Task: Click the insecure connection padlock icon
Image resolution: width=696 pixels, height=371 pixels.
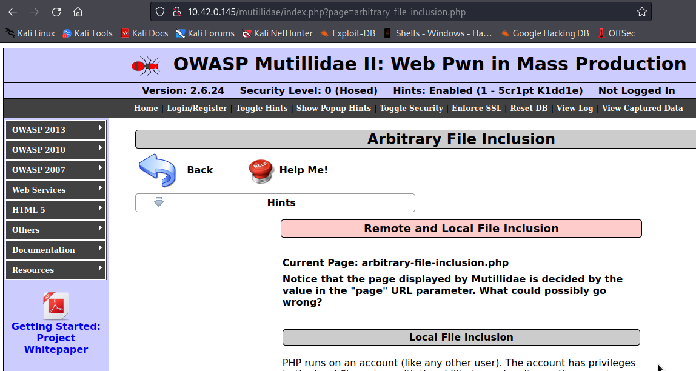Action: point(176,12)
